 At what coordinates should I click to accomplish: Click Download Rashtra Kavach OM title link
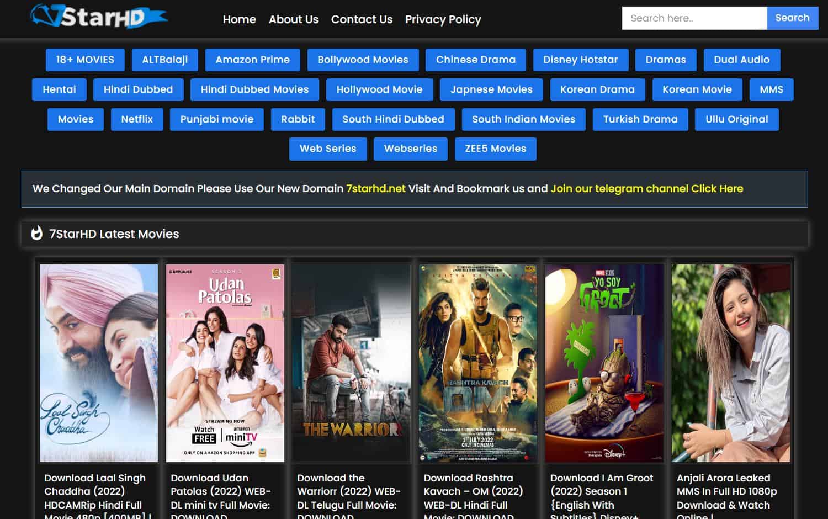click(x=474, y=497)
